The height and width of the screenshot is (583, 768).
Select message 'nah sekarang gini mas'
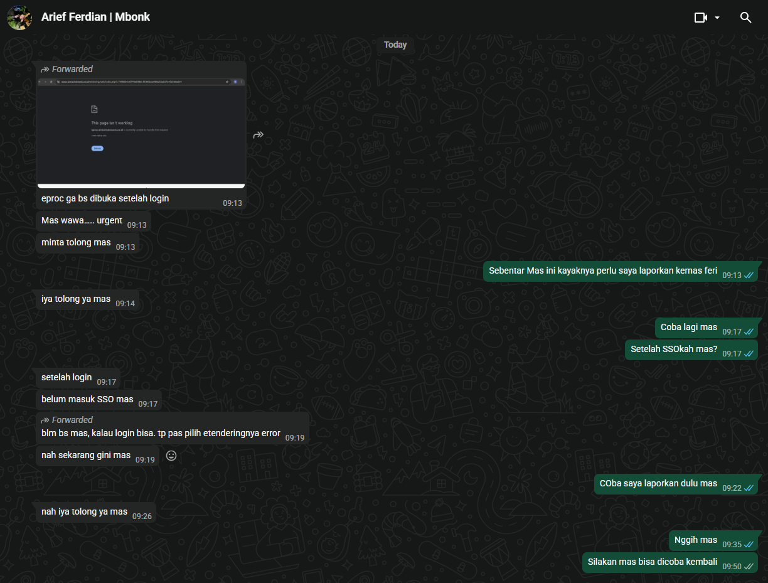click(86, 455)
